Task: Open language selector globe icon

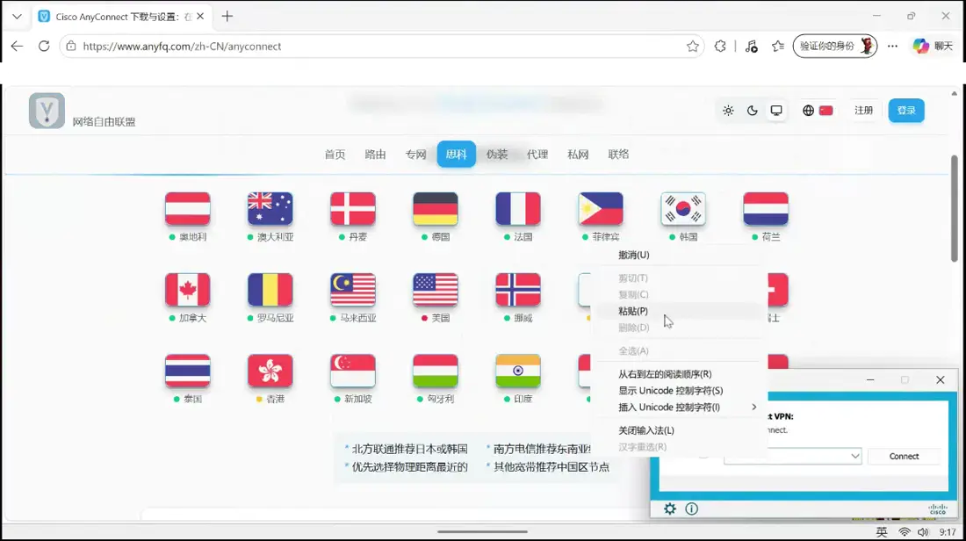Action: coord(808,111)
